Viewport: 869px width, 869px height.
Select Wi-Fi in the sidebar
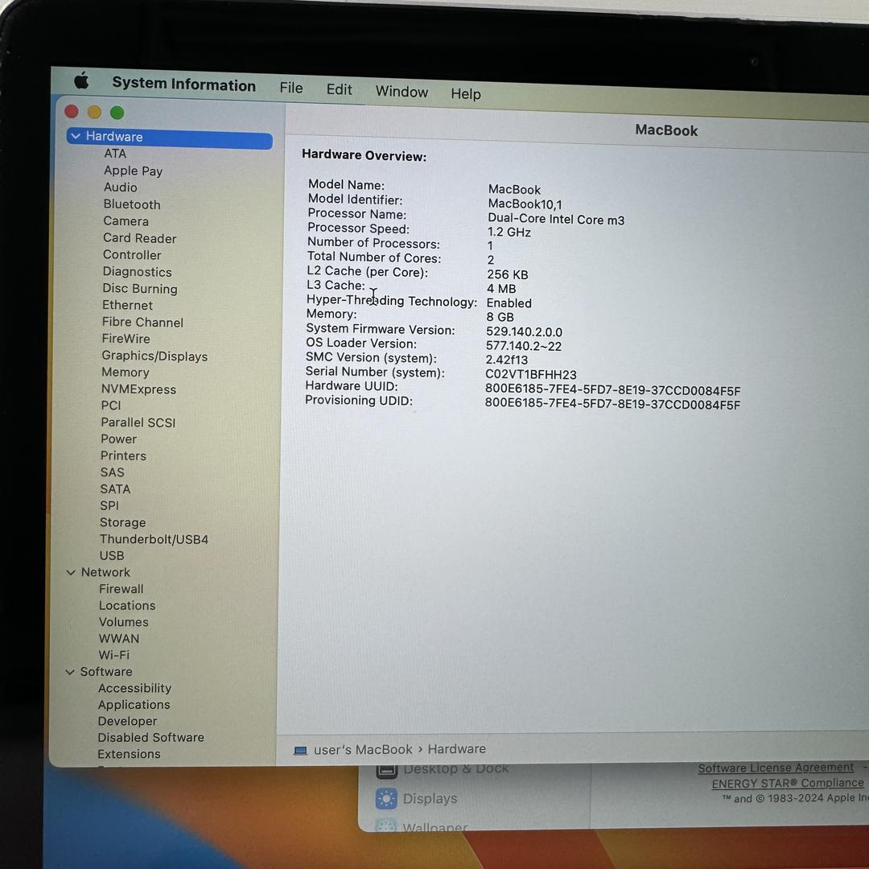114,655
